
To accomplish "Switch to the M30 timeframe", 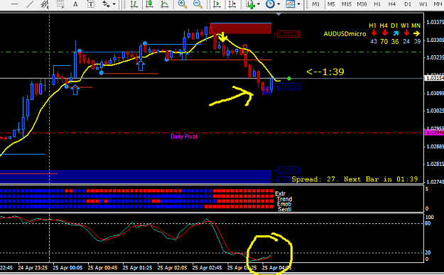I will 362,4.
